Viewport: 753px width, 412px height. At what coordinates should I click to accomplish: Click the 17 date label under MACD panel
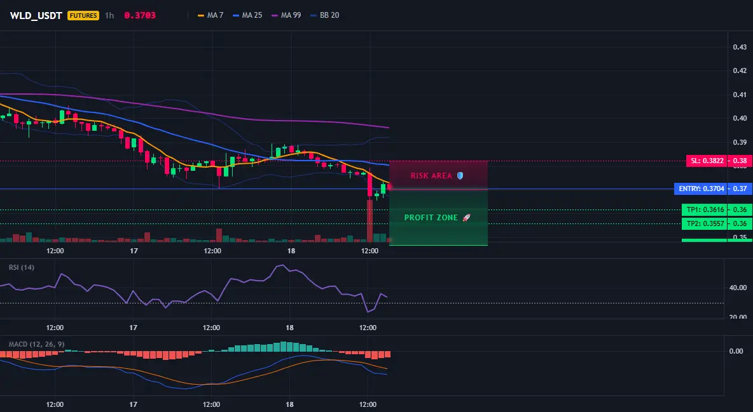click(133, 404)
